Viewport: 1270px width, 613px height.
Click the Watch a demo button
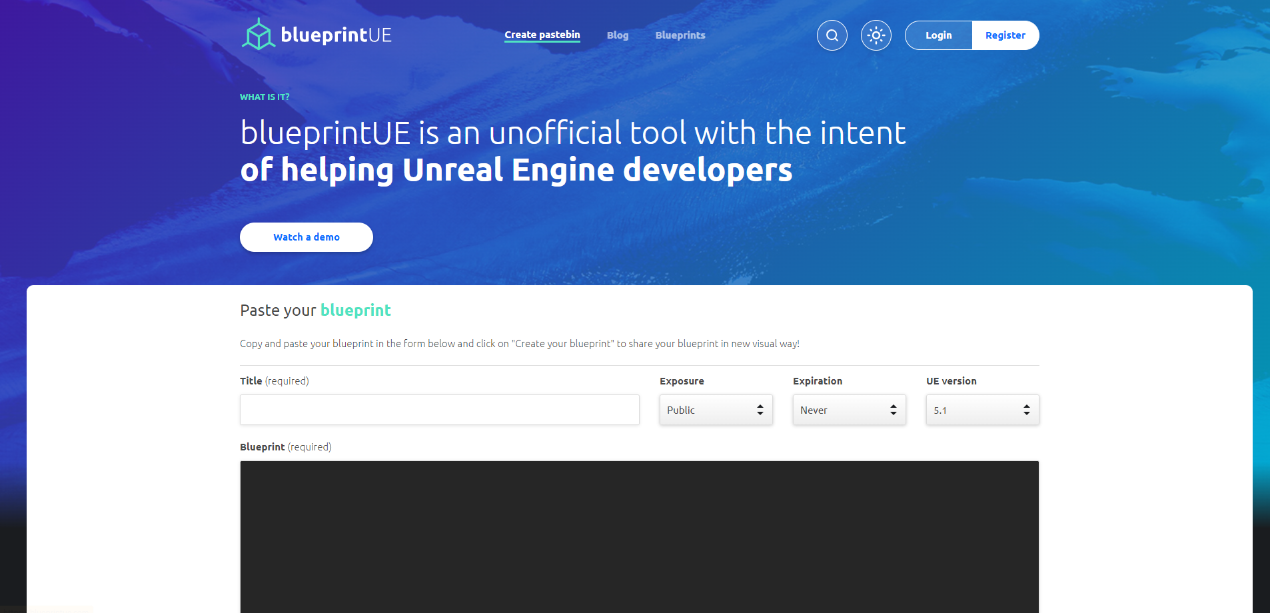[x=307, y=237]
